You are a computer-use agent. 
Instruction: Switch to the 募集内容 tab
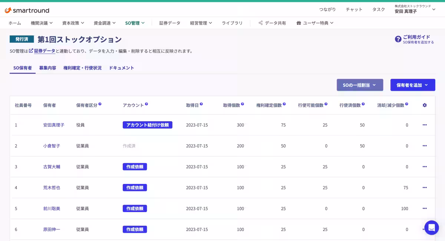48,68
